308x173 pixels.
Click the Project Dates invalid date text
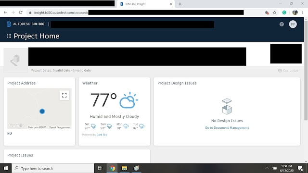click(x=61, y=71)
